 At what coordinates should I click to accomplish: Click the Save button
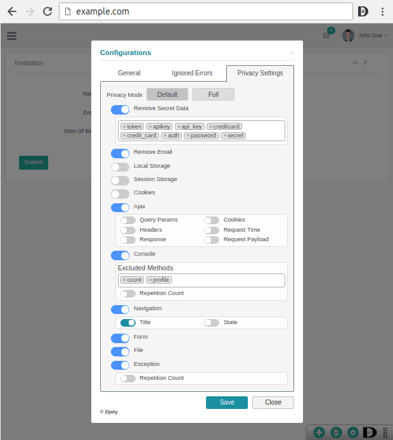click(x=227, y=403)
